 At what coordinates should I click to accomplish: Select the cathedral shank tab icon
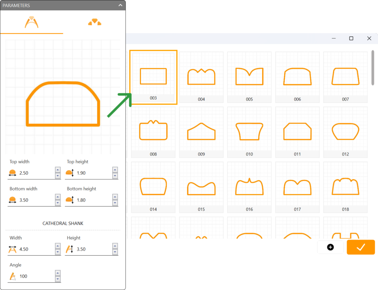click(x=31, y=22)
